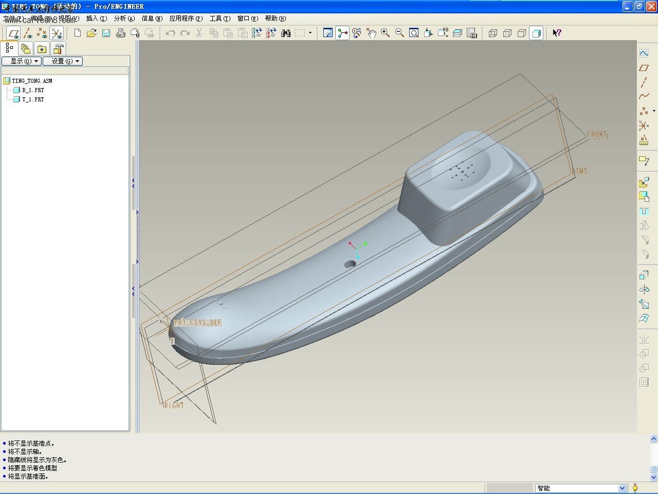Click the Refit view icon
This screenshot has height=494, width=658.
click(414, 33)
